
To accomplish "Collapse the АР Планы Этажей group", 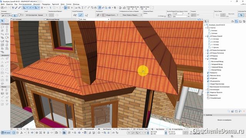I will coord(206,36).
